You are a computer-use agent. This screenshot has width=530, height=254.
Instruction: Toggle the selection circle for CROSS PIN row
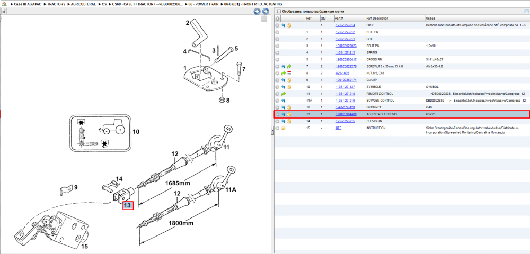(278, 60)
